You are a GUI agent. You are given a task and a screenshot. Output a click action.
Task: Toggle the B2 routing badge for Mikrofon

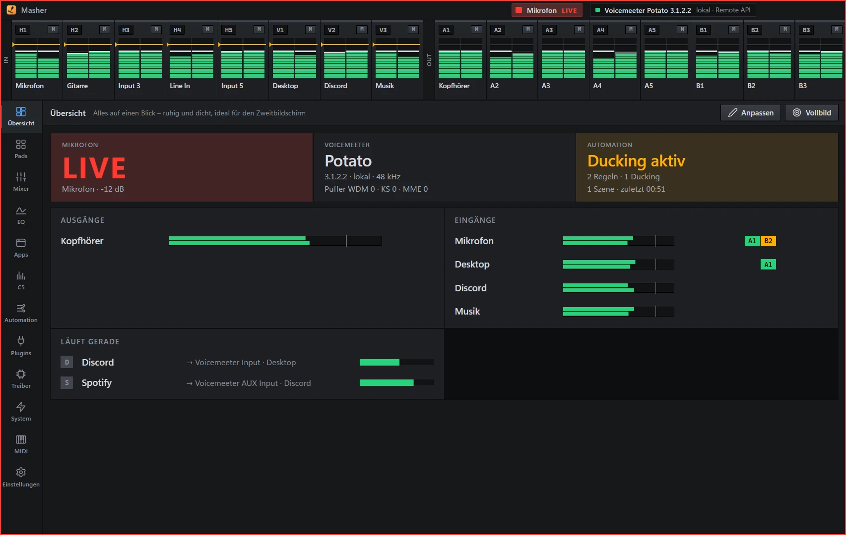click(x=768, y=241)
